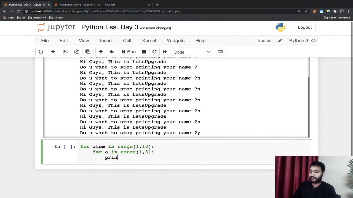Open the Help menu
The width and height of the screenshot is (353, 198).
pos(200,41)
